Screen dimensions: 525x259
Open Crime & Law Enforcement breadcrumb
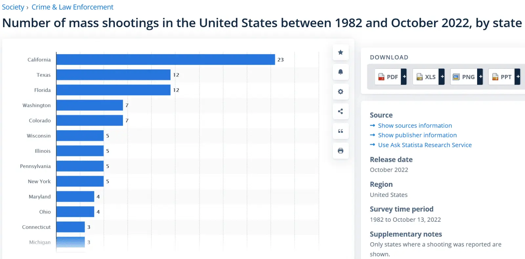click(73, 7)
